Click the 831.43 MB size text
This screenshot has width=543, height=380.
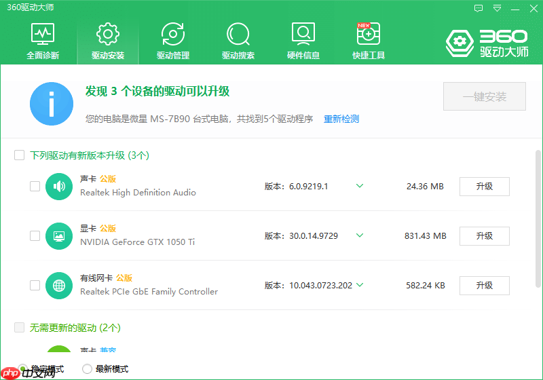[x=426, y=236]
